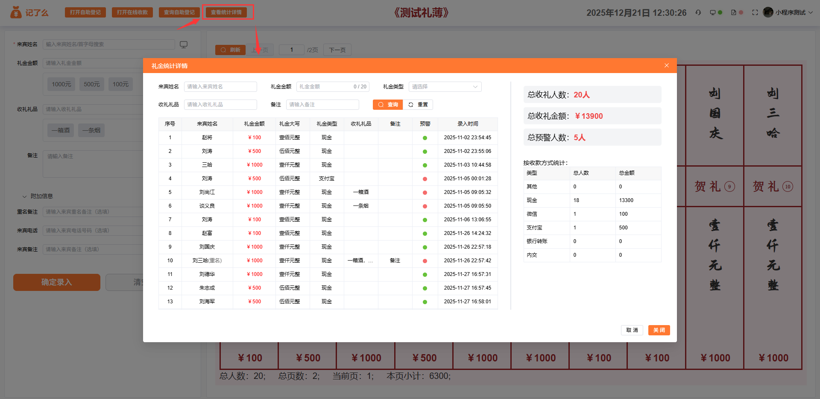Click 查询自助登记 in top bar
This screenshot has height=399, width=820.
tap(179, 12)
